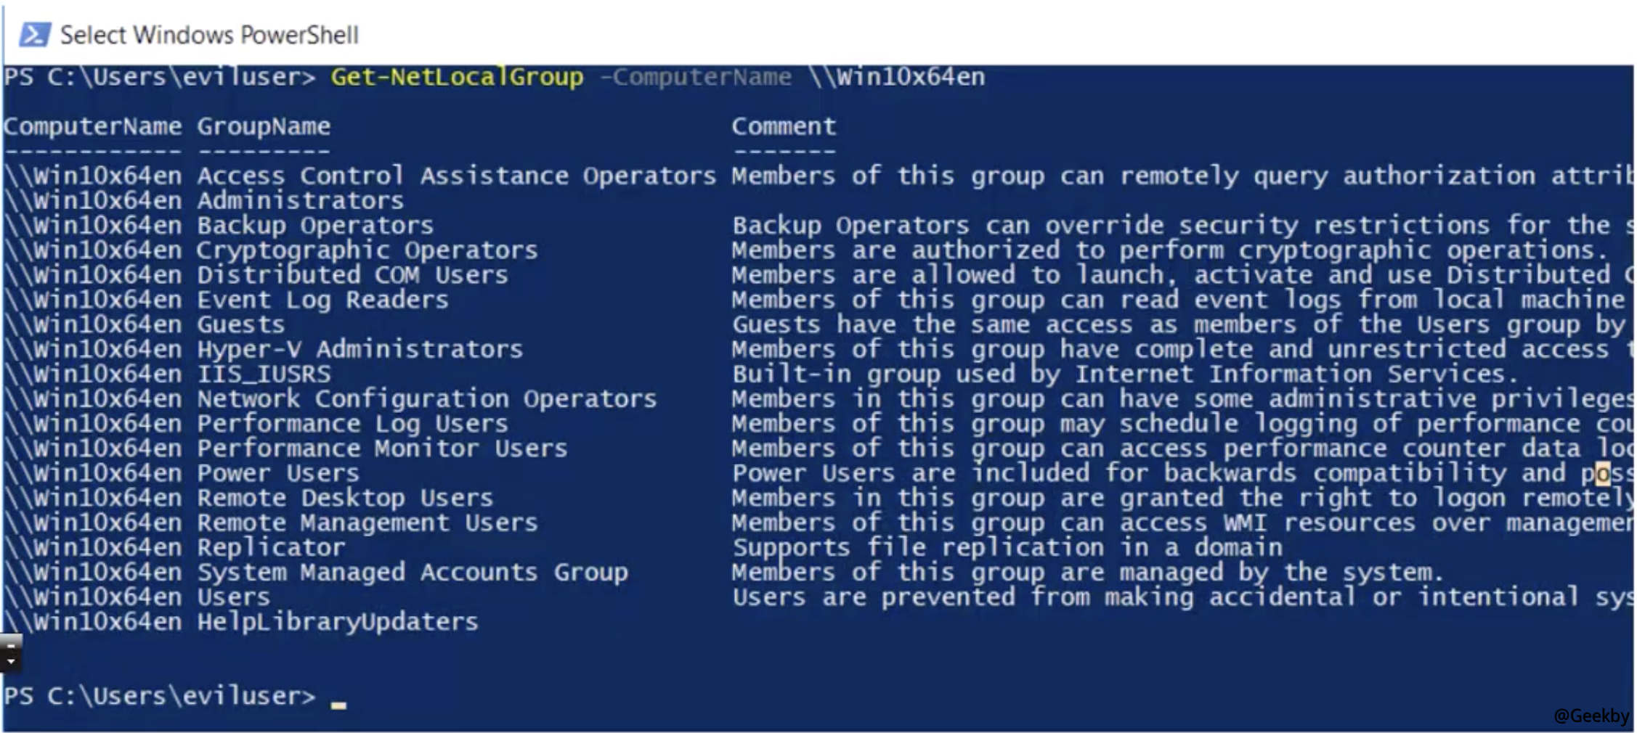The width and height of the screenshot is (1637, 733).
Task: Click the HelpLibraryUpdaters group entry
Action: point(338,621)
